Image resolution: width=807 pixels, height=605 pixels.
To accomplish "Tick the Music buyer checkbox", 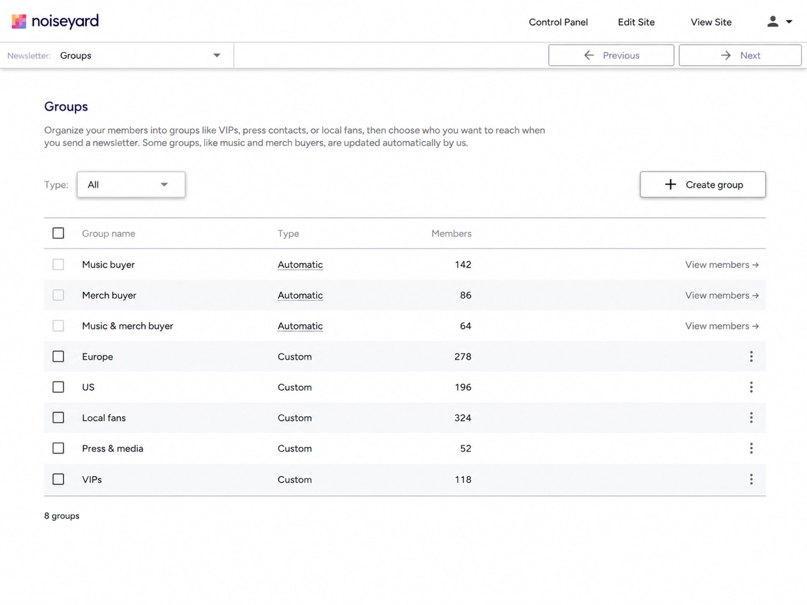I will click(58, 265).
